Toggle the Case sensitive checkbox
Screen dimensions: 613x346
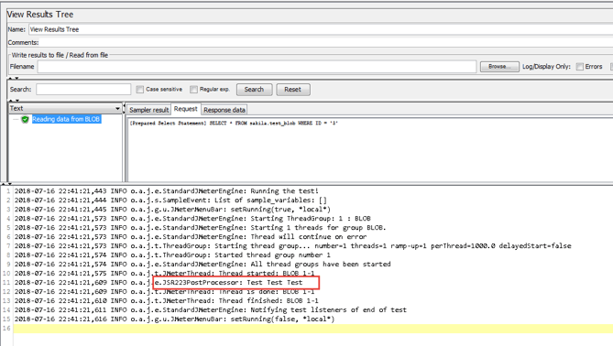[140, 90]
